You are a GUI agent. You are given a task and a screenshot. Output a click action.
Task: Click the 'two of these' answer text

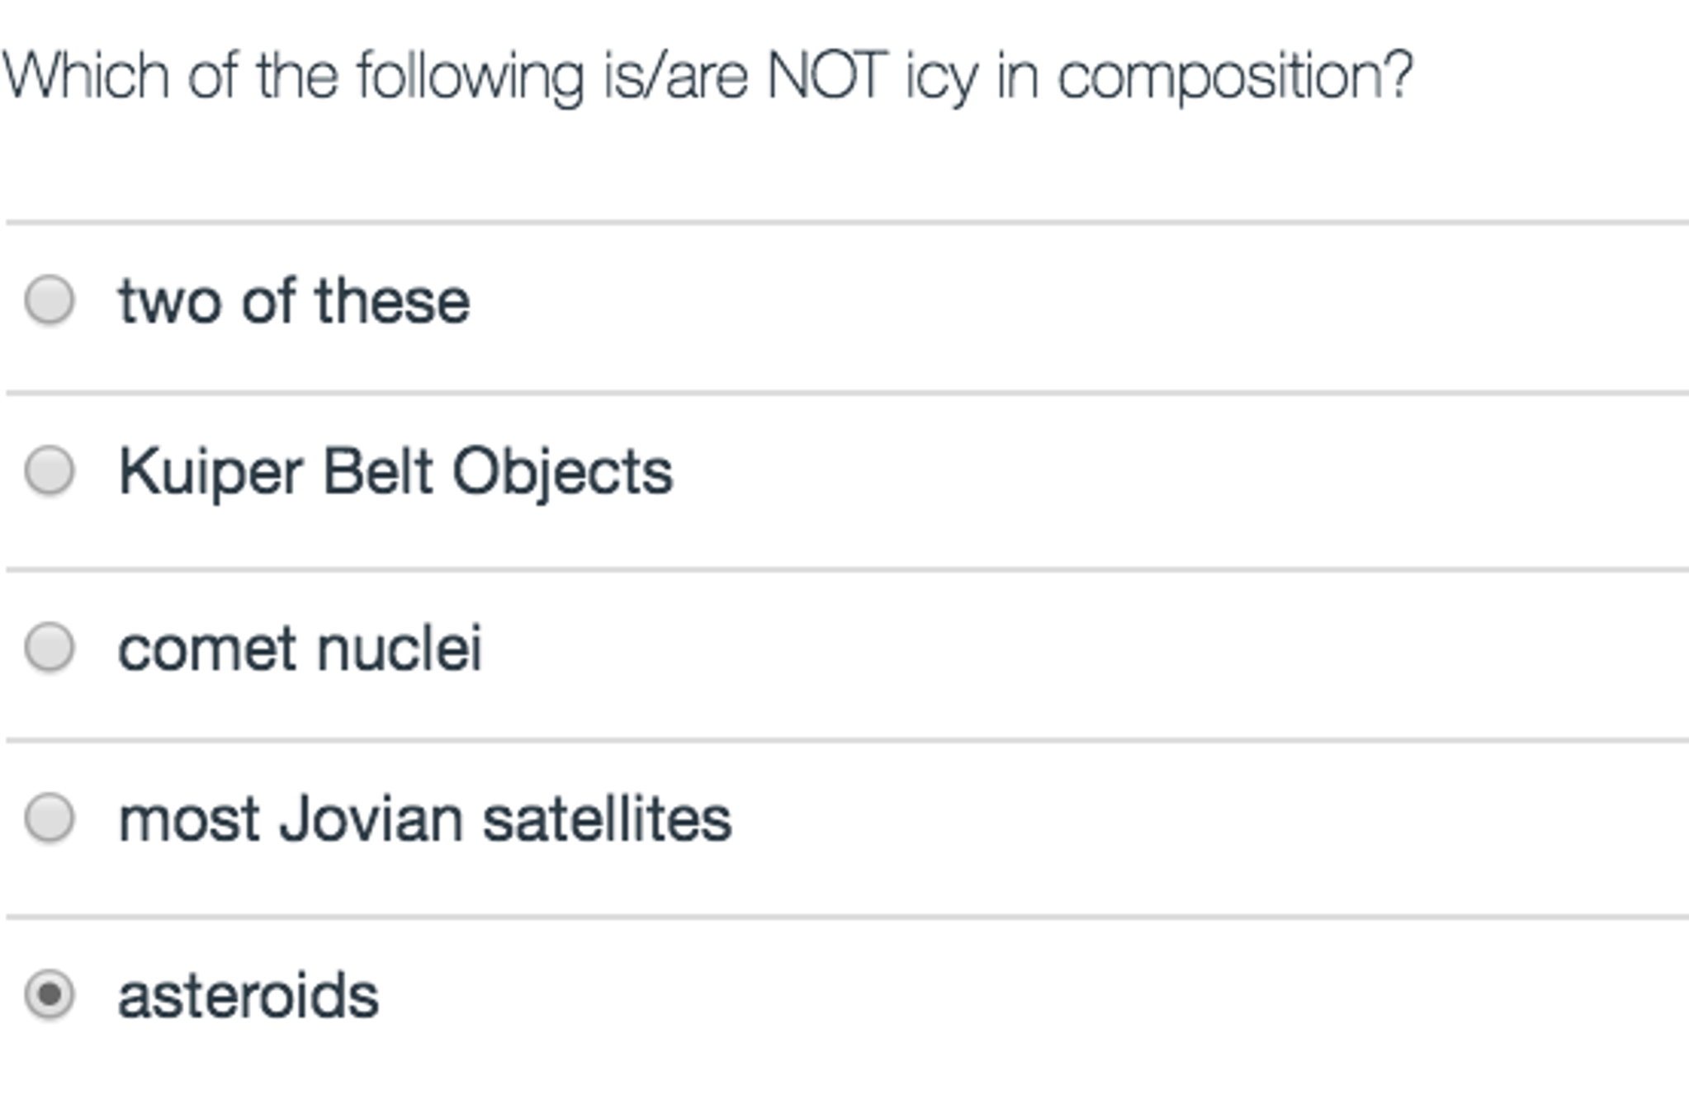click(x=293, y=302)
